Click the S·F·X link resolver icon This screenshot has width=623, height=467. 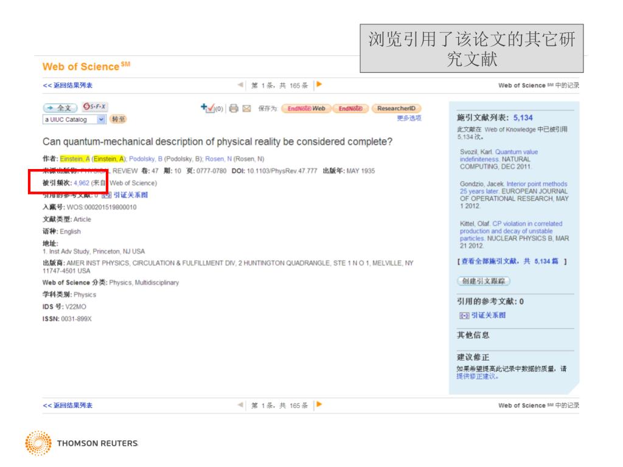(x=94, y=107)
